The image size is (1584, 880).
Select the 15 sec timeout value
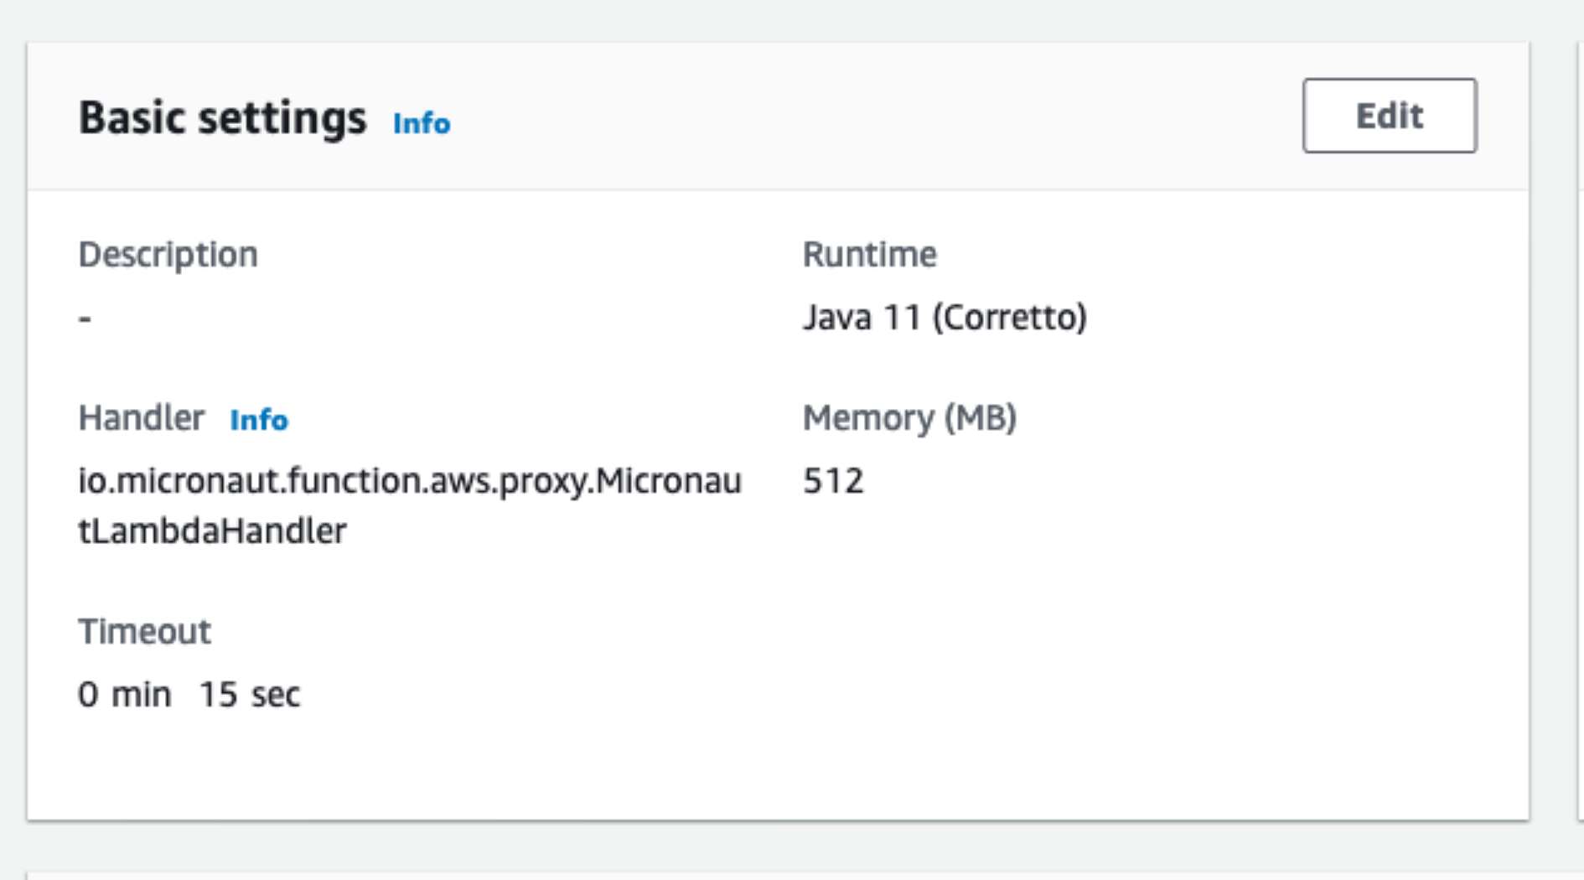(249, 694)
